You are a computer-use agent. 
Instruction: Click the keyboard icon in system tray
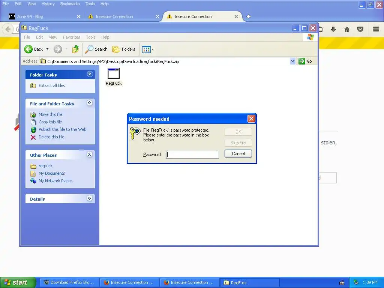click(342, 283)
